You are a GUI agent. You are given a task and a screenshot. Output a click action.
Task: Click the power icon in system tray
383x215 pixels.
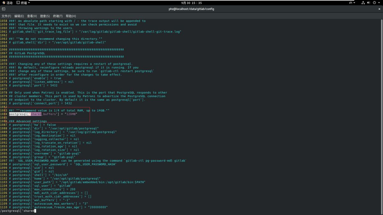pos(374,3)
